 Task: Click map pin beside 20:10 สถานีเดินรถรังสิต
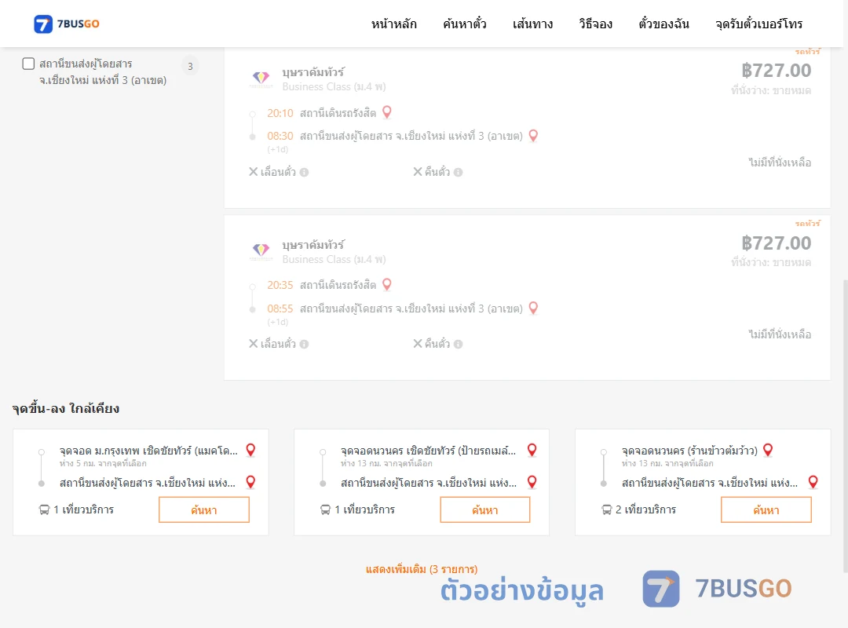386,112
